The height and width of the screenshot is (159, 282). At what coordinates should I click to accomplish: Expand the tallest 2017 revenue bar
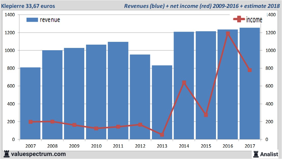[x=250, y=84]
